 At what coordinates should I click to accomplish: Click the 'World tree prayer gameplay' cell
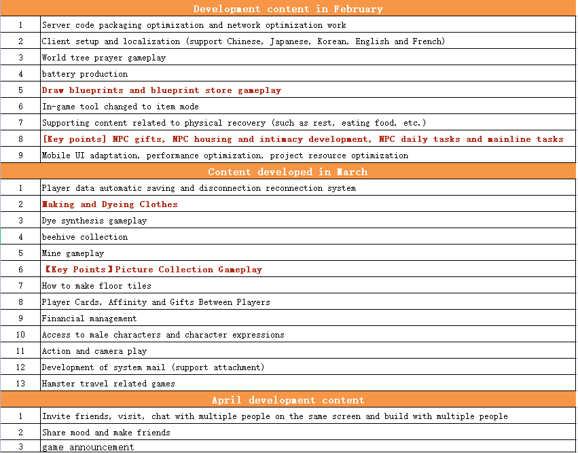(103, 58)
